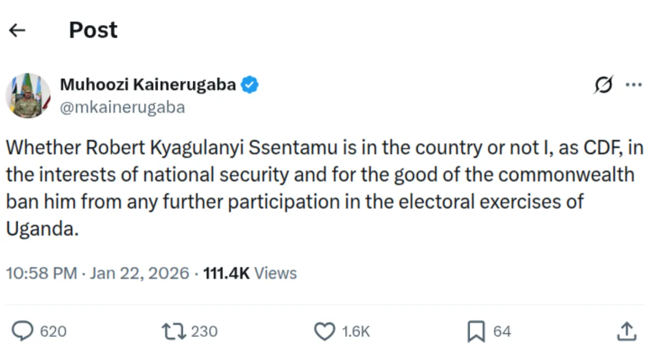Click the 230 reposts count
This screenshot has width=653, height=352.
[x=204, y=332]
